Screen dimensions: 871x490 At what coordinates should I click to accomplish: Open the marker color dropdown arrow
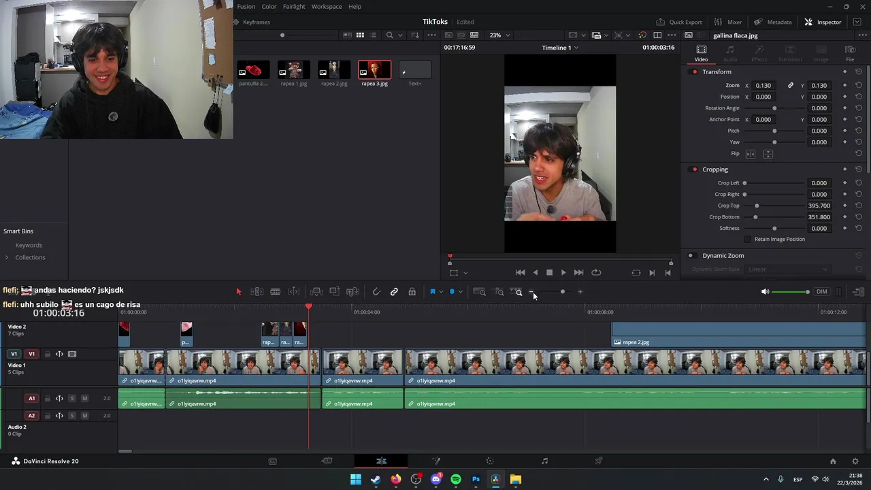pyautogui.click(x=461, y=292)
